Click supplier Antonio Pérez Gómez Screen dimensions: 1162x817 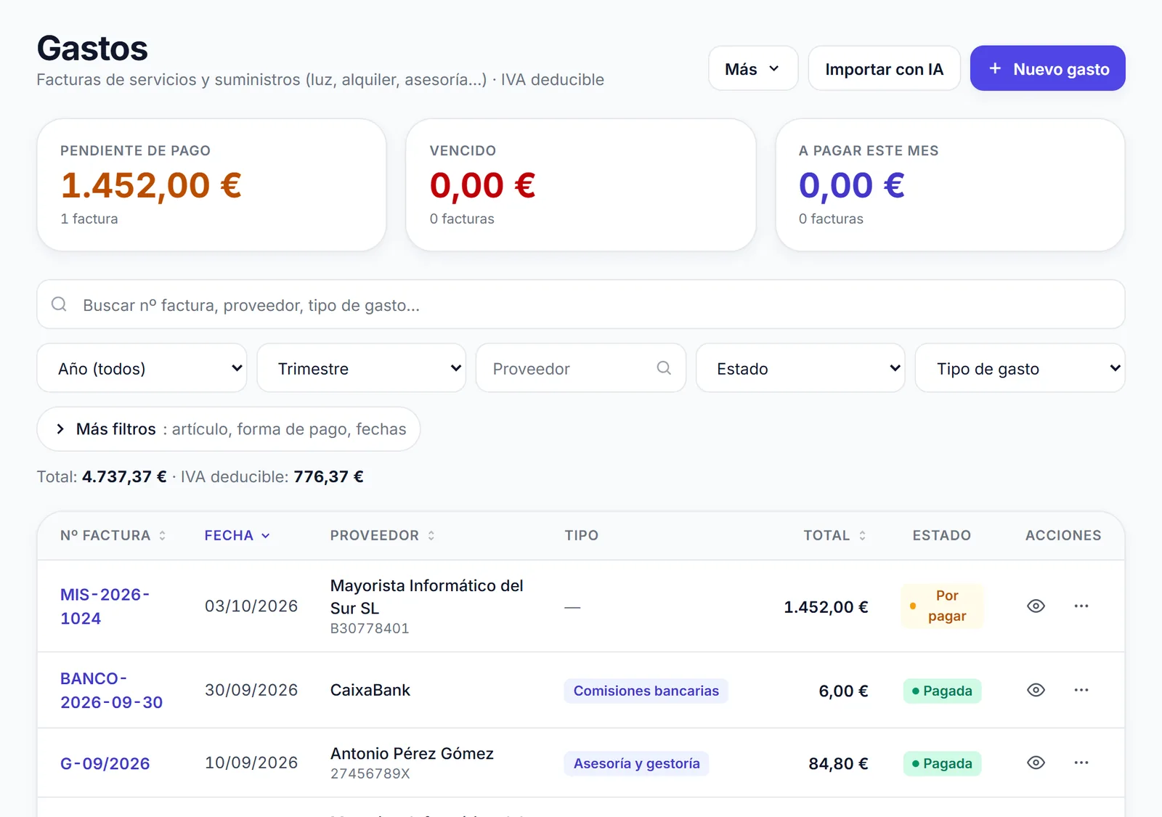click(412, 753)
